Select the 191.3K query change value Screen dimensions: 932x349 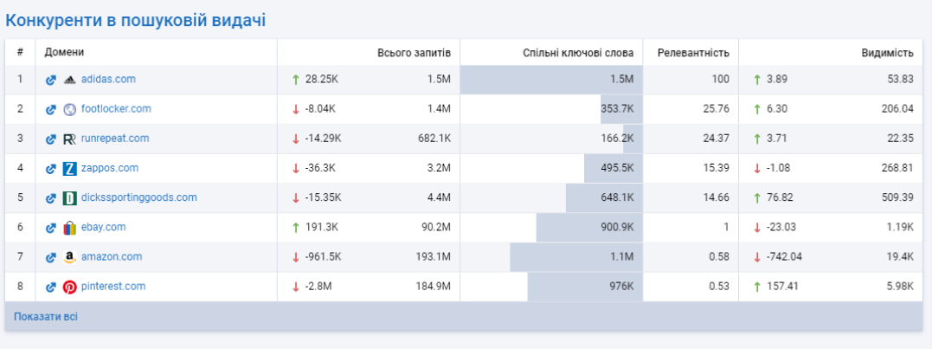point(320,227)
